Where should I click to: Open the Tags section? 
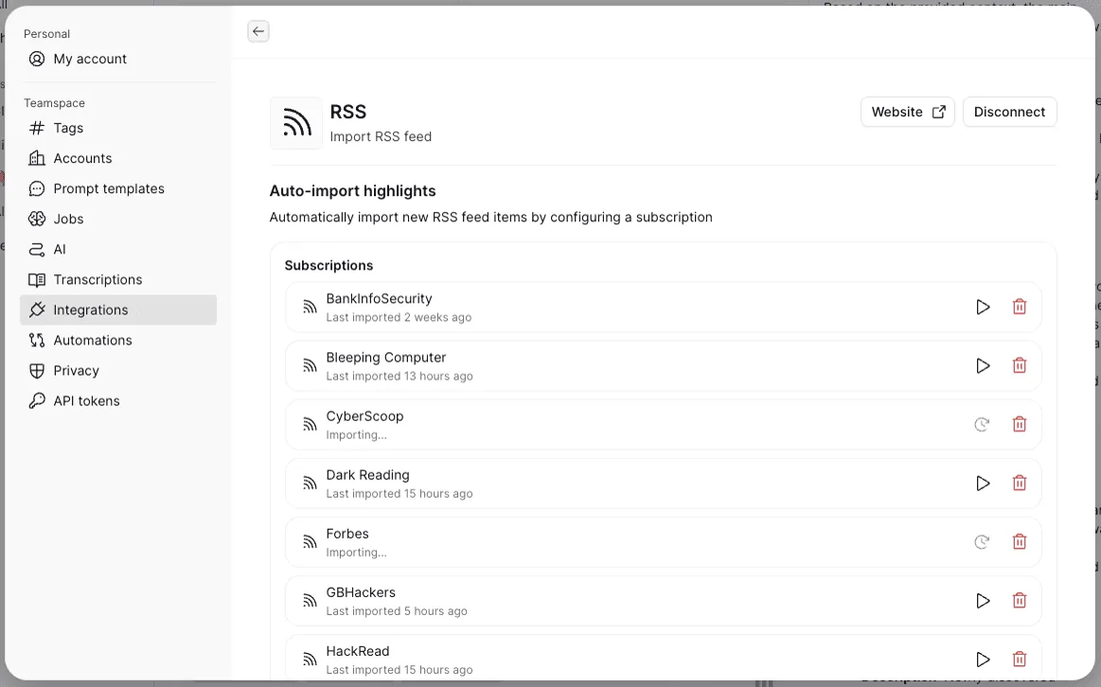[x=118, y=128]
